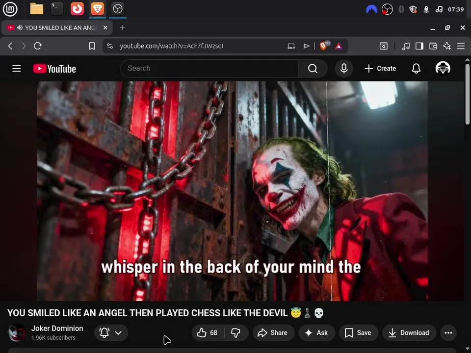The width and height of the screenshot is (471, 353).
Task: Select the YOU SMILED LIKE AN ANGEL tab
Action: pyautogui.click(x=57, y=27)
